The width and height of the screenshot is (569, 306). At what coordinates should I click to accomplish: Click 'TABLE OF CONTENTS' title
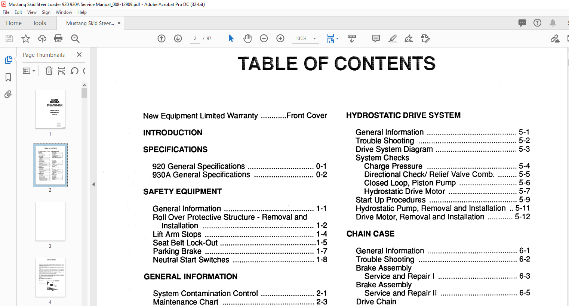(337, 64)
